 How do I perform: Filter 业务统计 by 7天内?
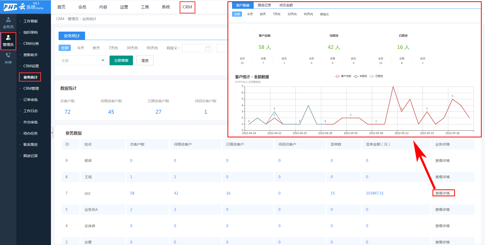[x=113, y=48]
